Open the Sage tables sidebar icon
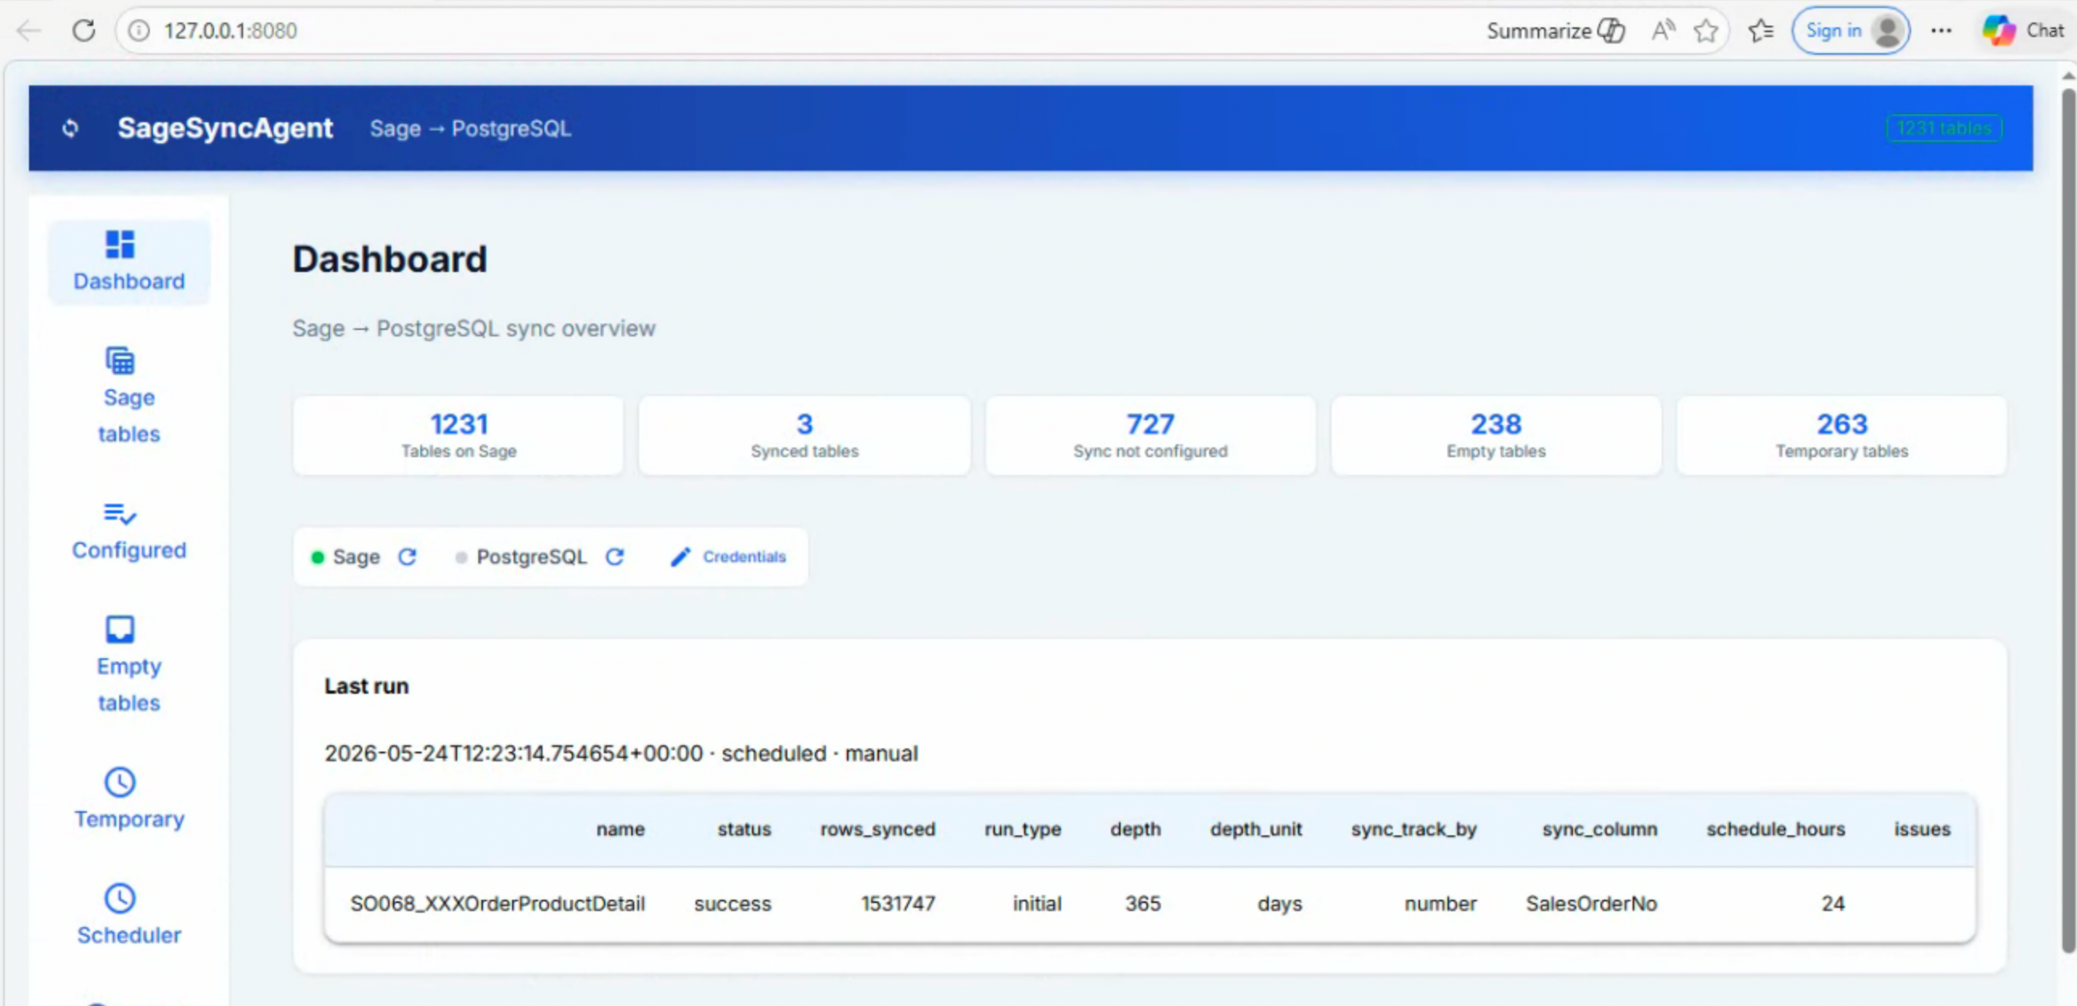 coord(120,361)
